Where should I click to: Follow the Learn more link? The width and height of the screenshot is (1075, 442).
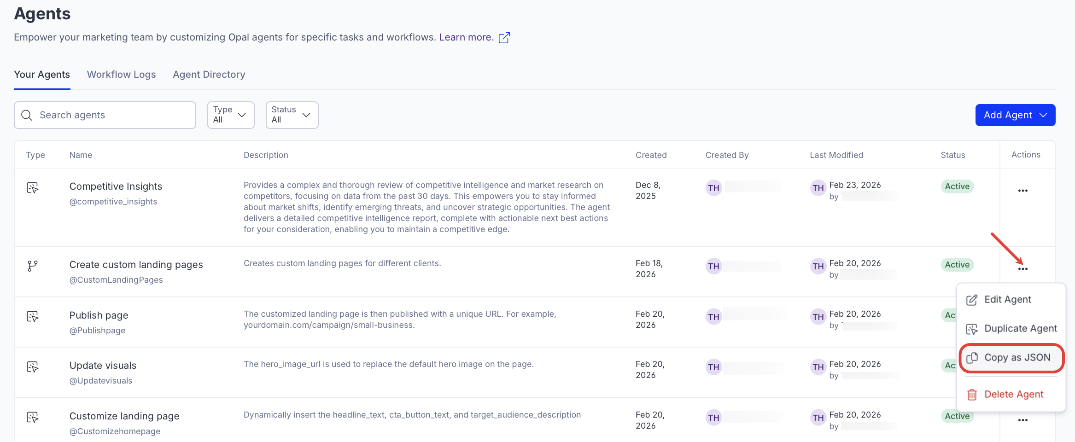click(x=466, y=37)
